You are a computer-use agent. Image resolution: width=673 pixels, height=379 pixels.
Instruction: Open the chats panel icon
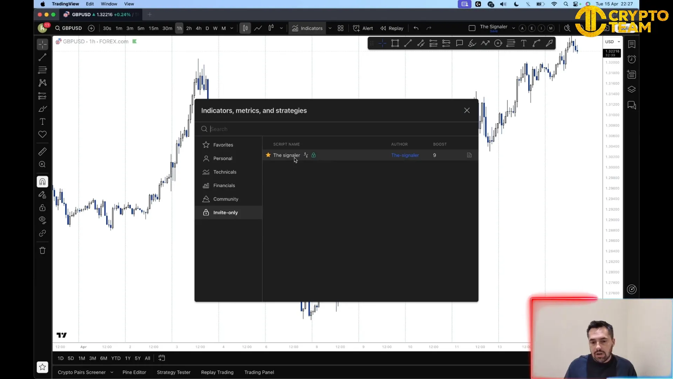point(632,105)
